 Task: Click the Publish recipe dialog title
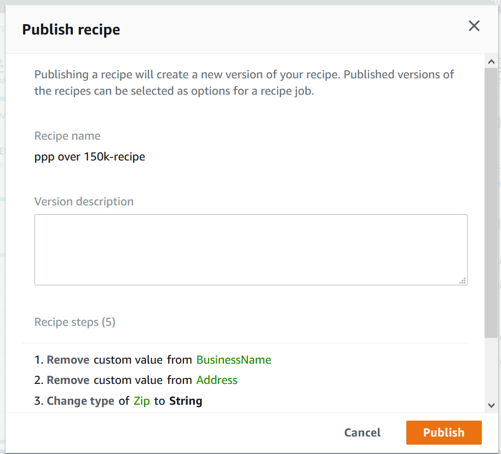[71, 30]
